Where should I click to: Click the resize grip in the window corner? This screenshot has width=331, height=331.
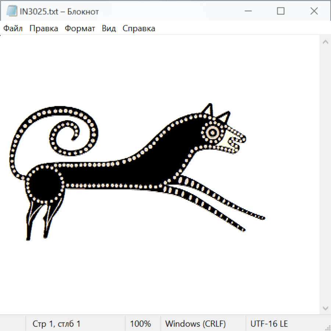[327, 327]
